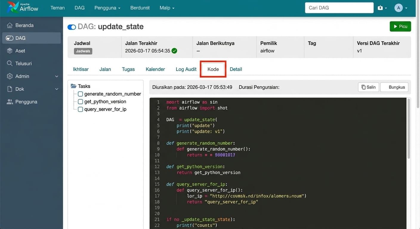Open the Teman top menu item
Screen dimensions: 420x229
tap(58, 8)
